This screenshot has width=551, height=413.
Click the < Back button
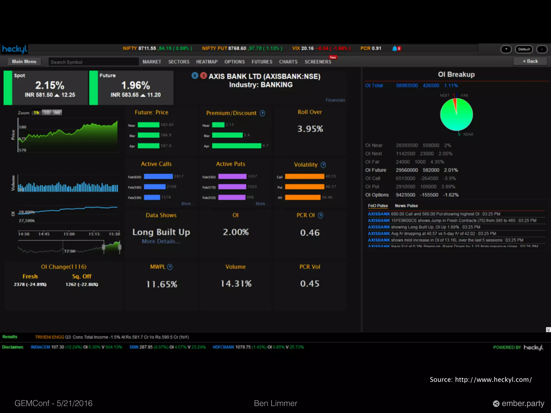click(530, 61)
